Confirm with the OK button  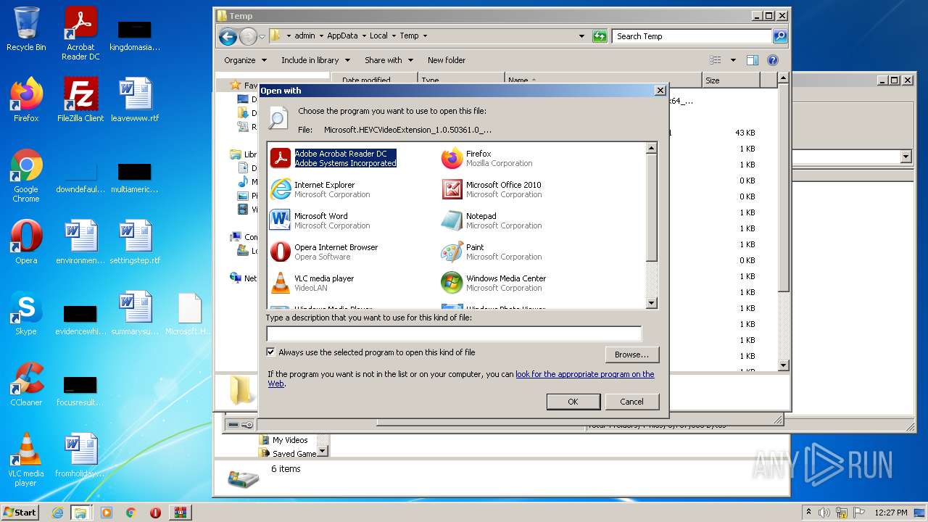click(573, 402)
